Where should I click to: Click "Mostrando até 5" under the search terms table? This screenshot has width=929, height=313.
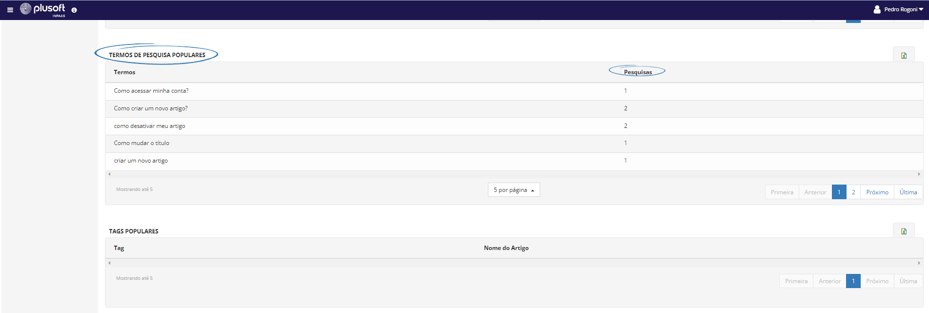pyautogui.click(x=134, y=189)
